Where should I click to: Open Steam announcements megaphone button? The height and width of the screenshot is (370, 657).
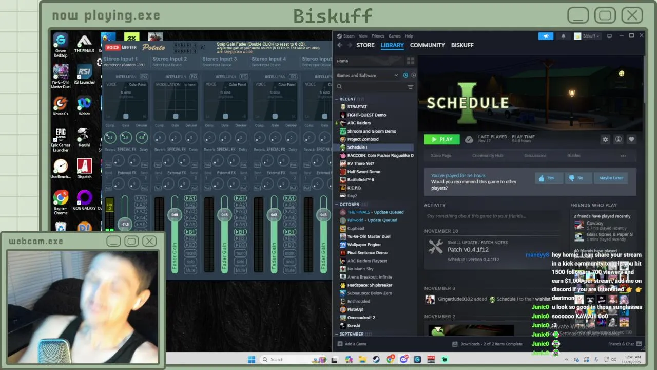click(x=546, y=36)
